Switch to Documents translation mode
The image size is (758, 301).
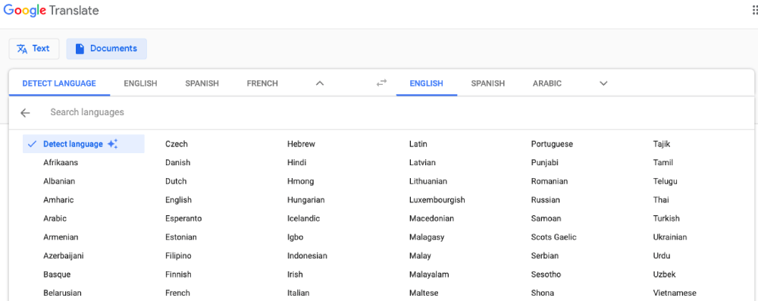[x=106, y=49]
